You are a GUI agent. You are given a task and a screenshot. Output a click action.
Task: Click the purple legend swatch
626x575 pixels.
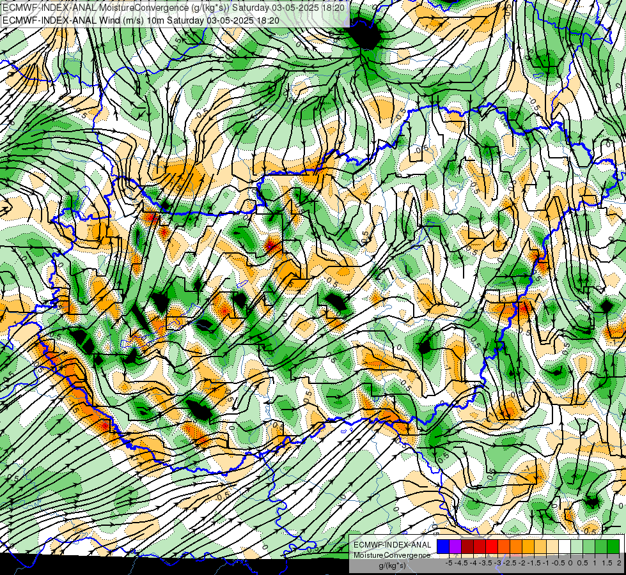pyautogui.click(x=455, y=547)
